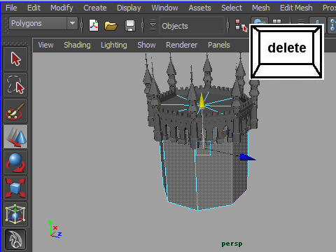Toggle select by hierarchy mode icon

pos(241,25)
